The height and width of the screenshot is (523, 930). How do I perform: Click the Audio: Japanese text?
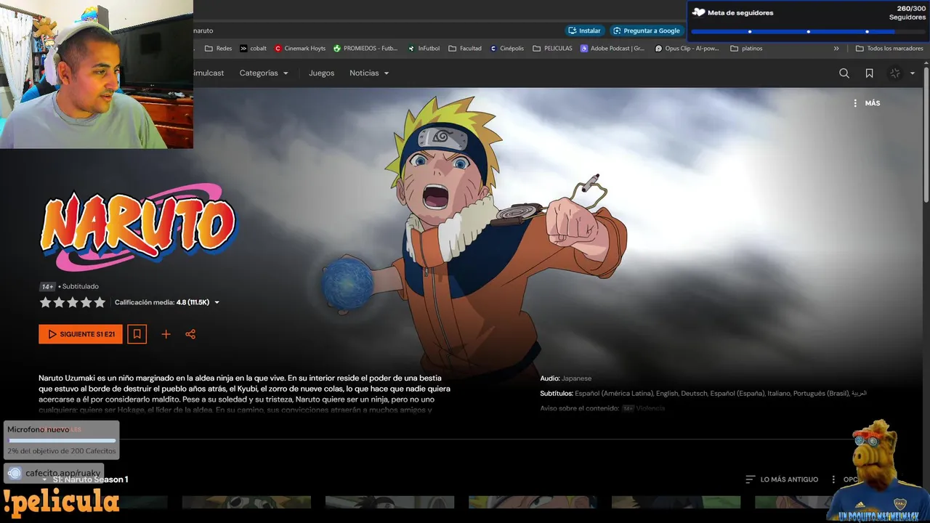point(566,378)
